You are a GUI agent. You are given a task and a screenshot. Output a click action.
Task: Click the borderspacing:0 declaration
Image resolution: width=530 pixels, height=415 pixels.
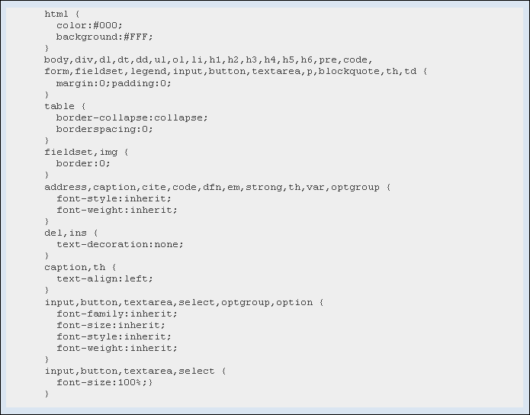pyautogui.click(x=104, y=129)
